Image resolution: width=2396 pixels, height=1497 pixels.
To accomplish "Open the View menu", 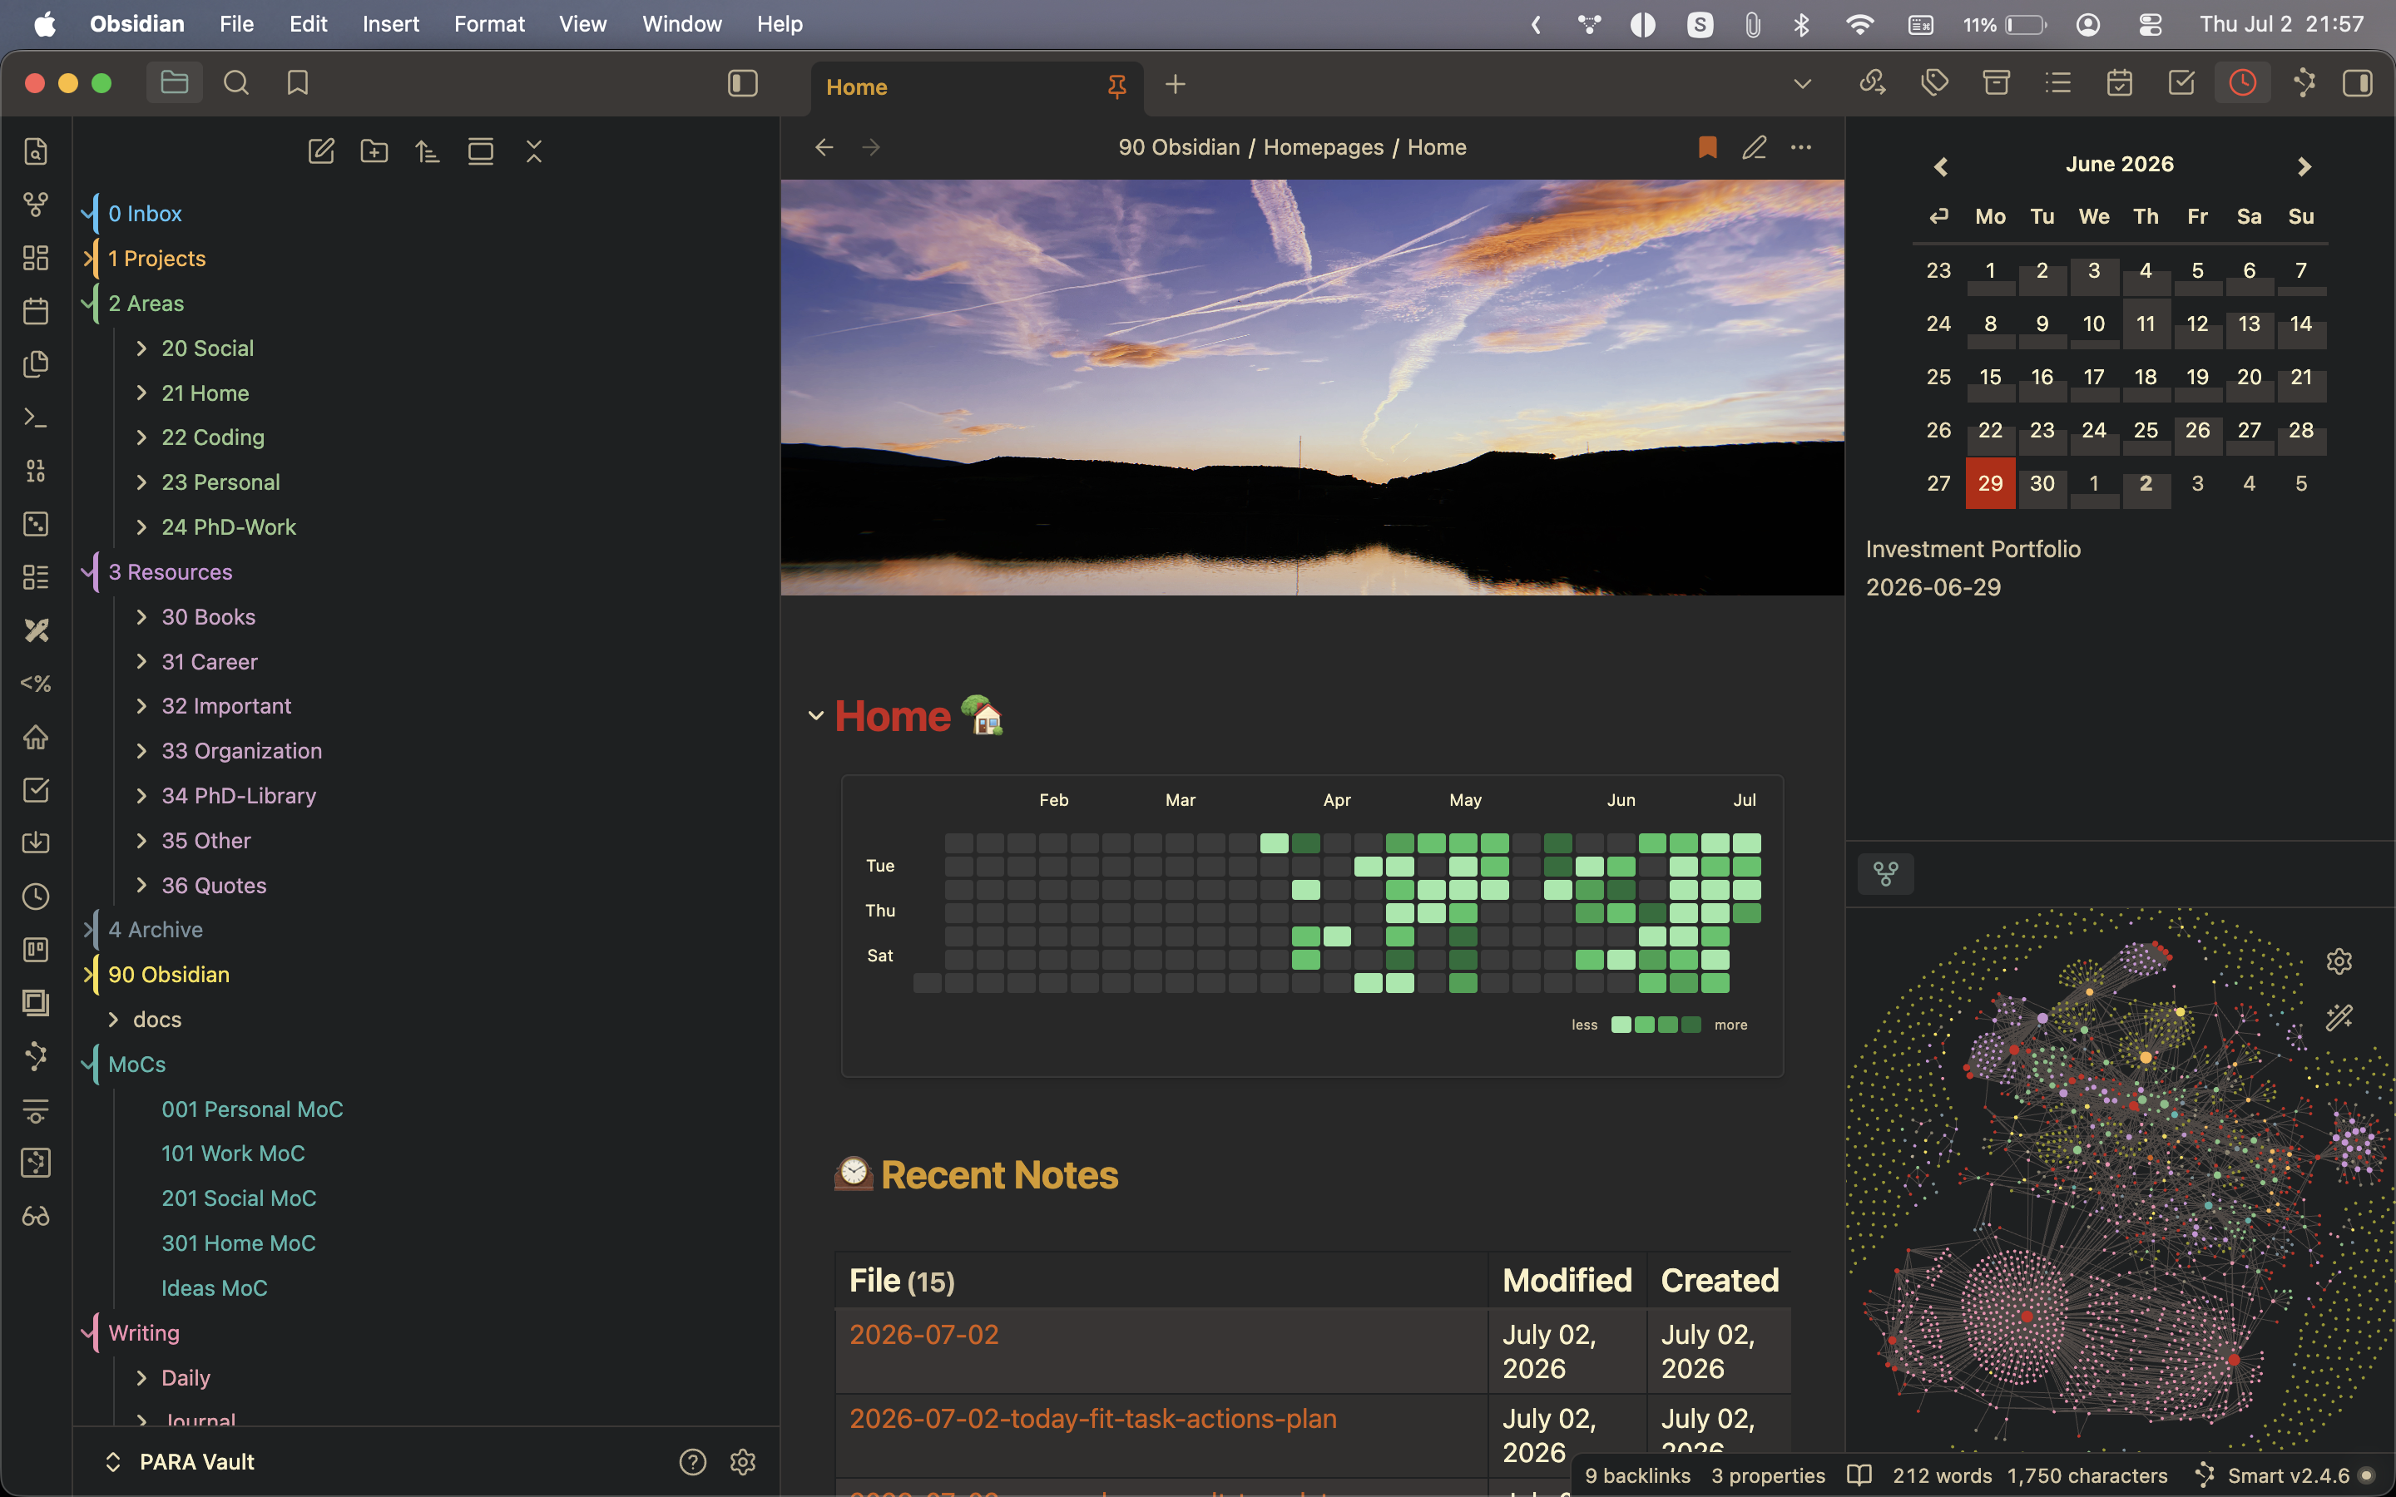I will pyautogui.click(x=582, y=24).
